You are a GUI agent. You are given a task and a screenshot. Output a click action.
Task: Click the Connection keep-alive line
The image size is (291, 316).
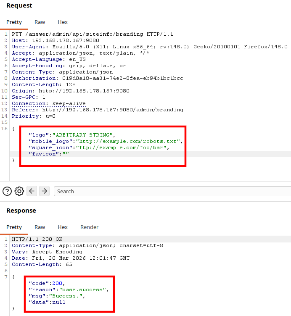pos(49,103)
